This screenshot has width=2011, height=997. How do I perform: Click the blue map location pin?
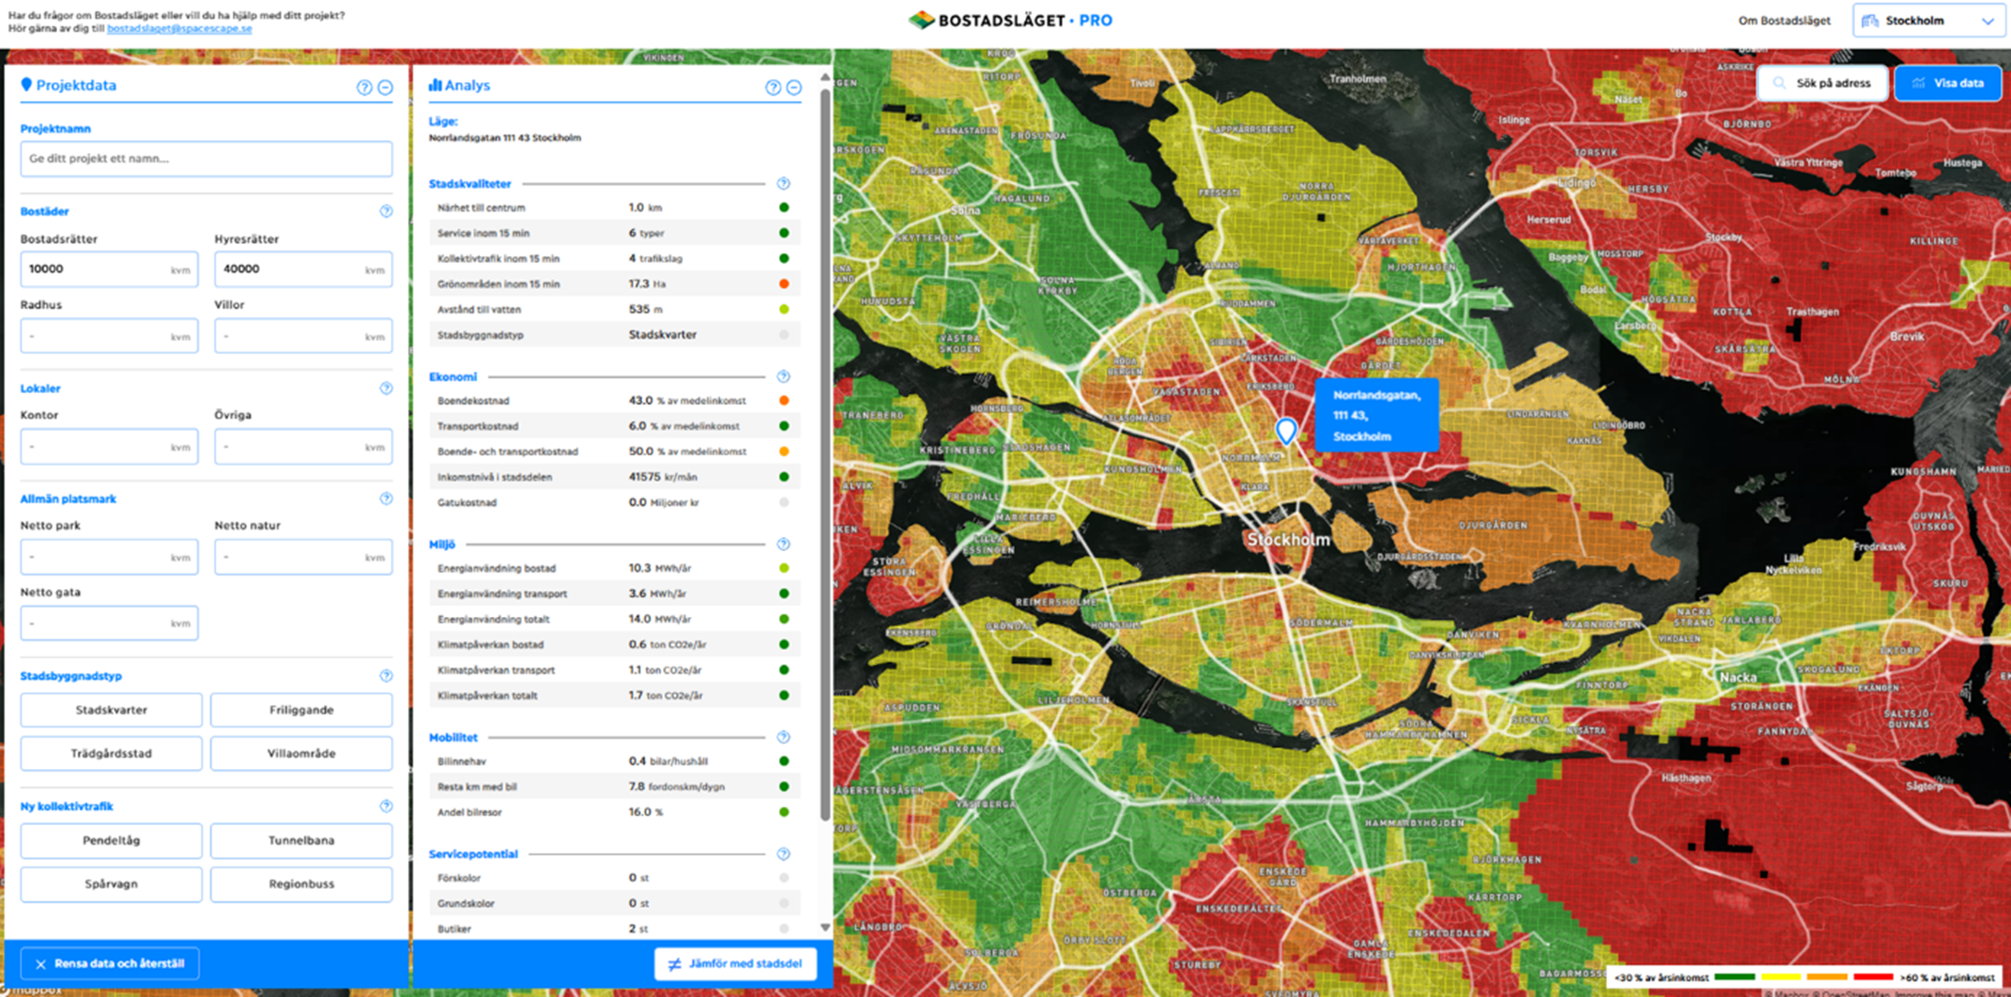click(1286, 430)
